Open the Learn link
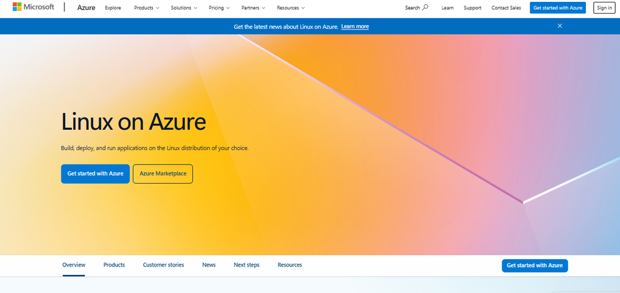This screenshot has width=620, height=293. pyautogui.click(x=448, y=8)
